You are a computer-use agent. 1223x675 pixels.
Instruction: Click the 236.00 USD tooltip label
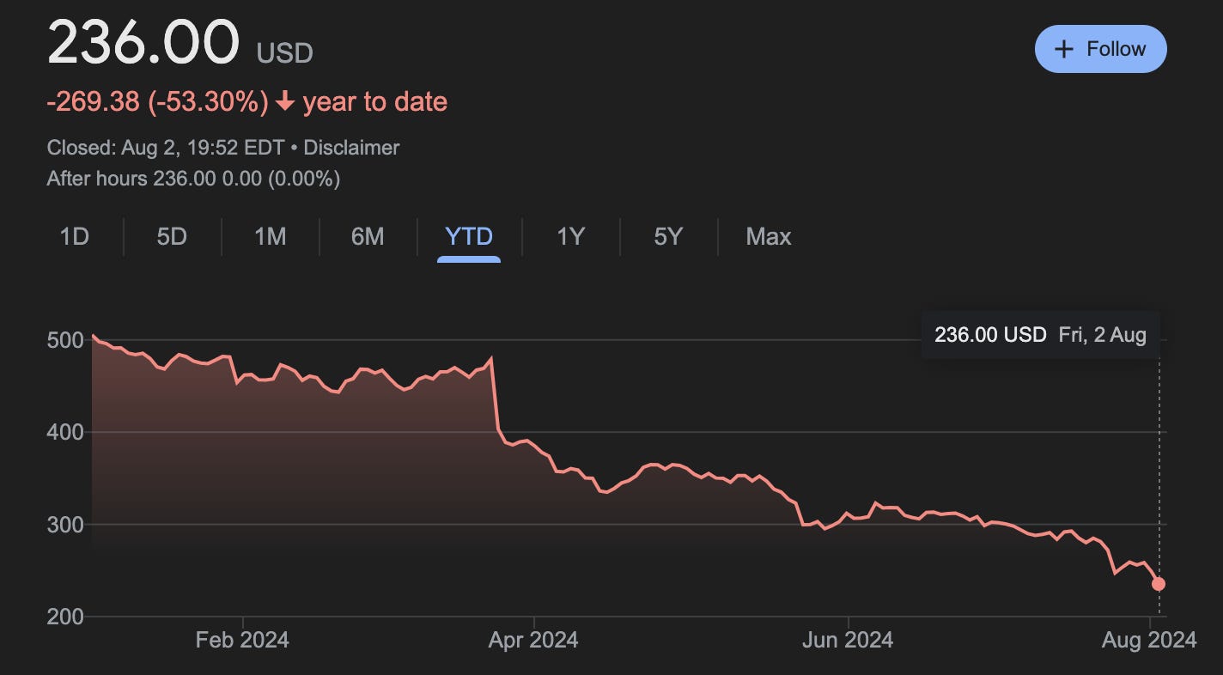tap(989, 335)
